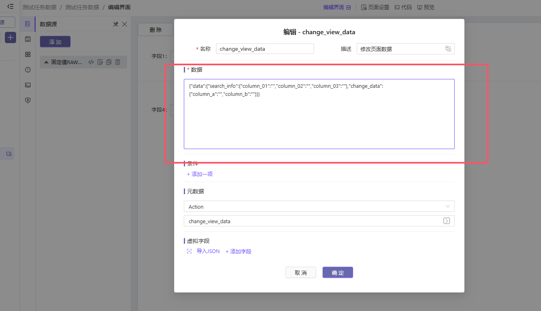Open the Action metadata dropdown
The width and height of the screenshot is (541, 311).
(319, 206)
